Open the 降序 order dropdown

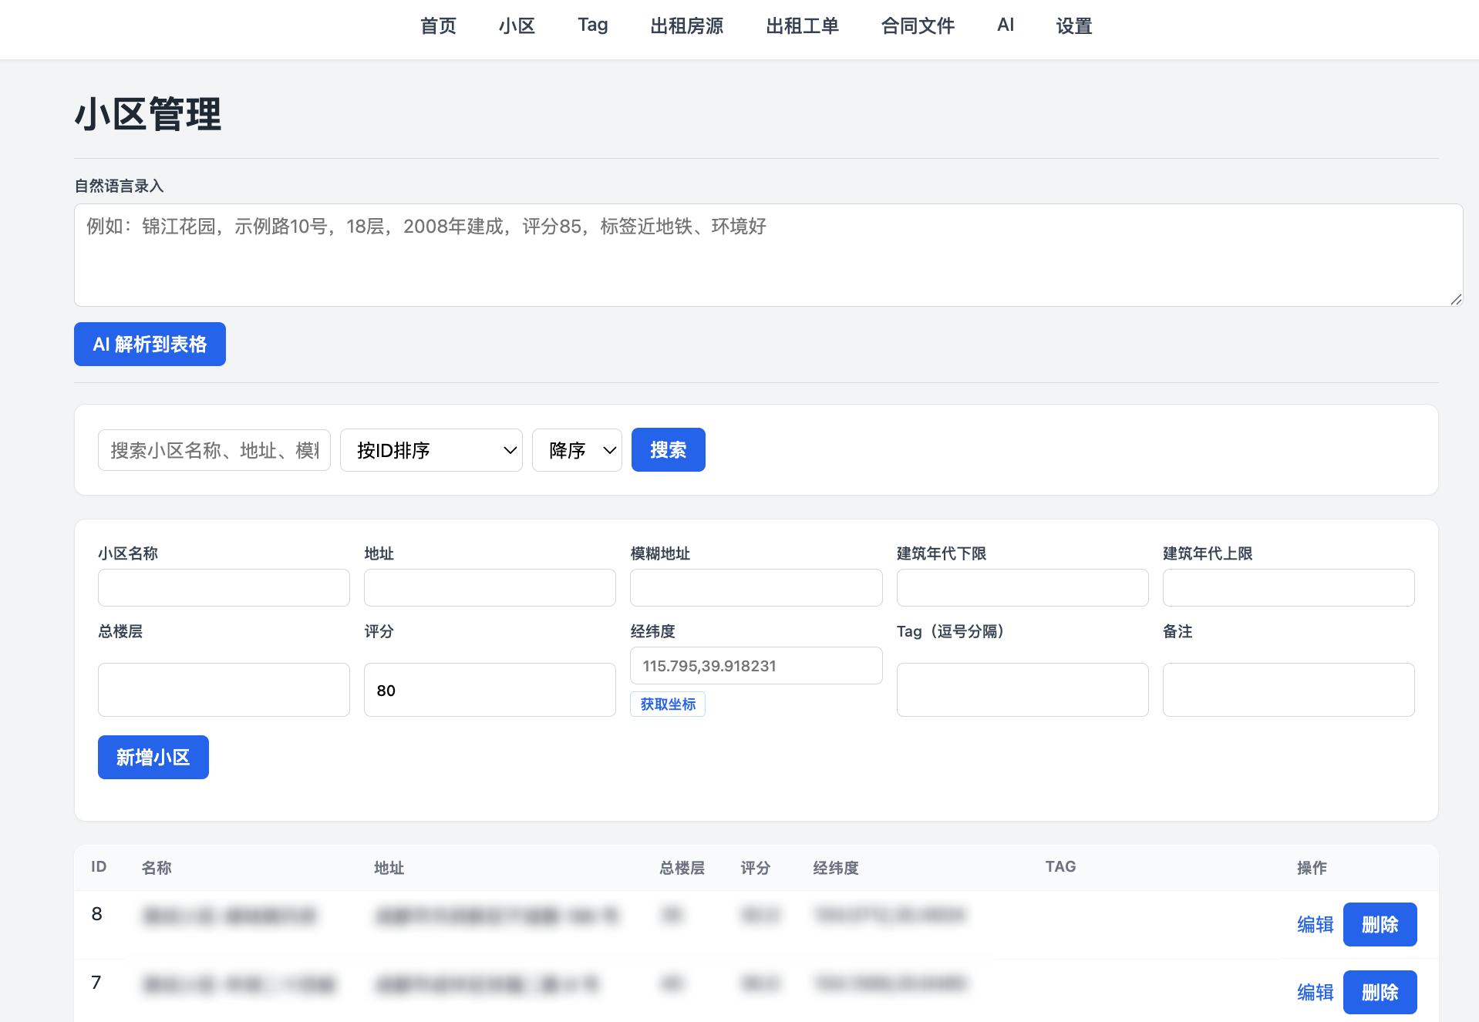pyautogui.click(x=577, y=450)
